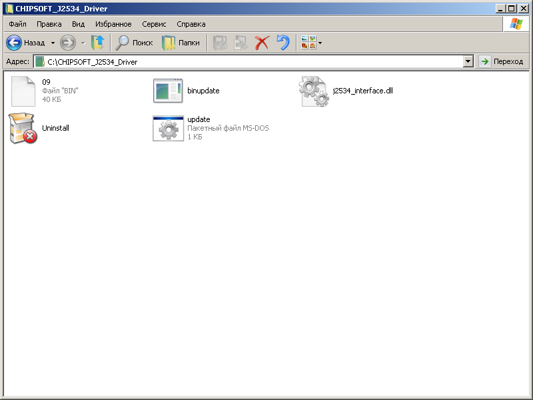533x400 pixels.
Task: Open the Избранное menu
Action: tap(113, 24)
